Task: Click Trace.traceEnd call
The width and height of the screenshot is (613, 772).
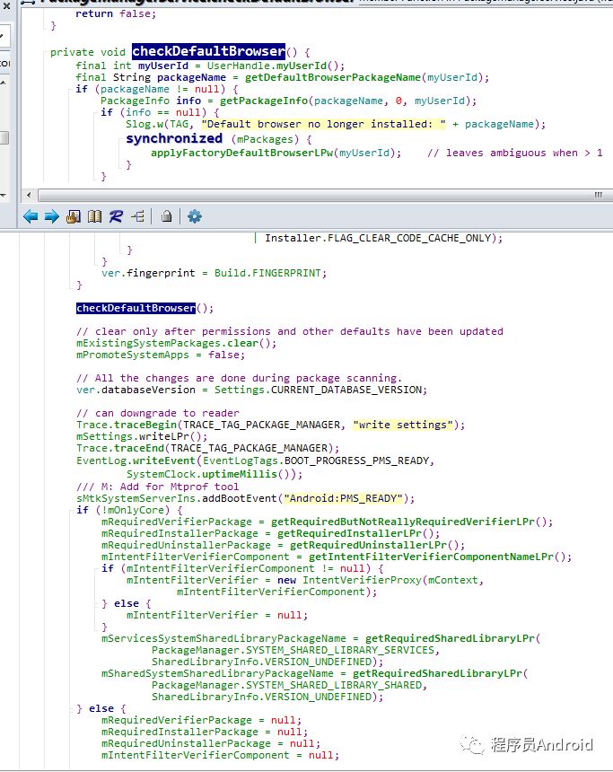Action: [x=208, y=448]
